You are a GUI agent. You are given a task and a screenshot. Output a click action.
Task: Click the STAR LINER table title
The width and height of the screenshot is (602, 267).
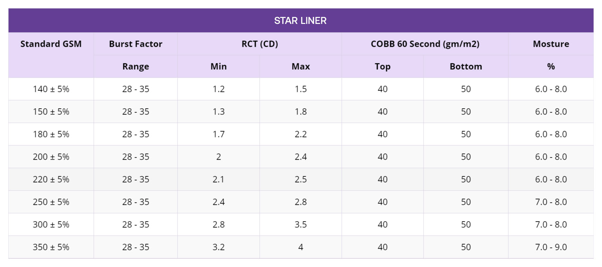[301, 21]
